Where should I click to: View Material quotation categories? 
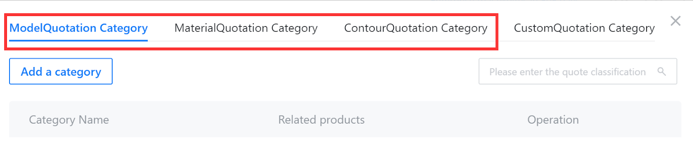tap(246, 28)
